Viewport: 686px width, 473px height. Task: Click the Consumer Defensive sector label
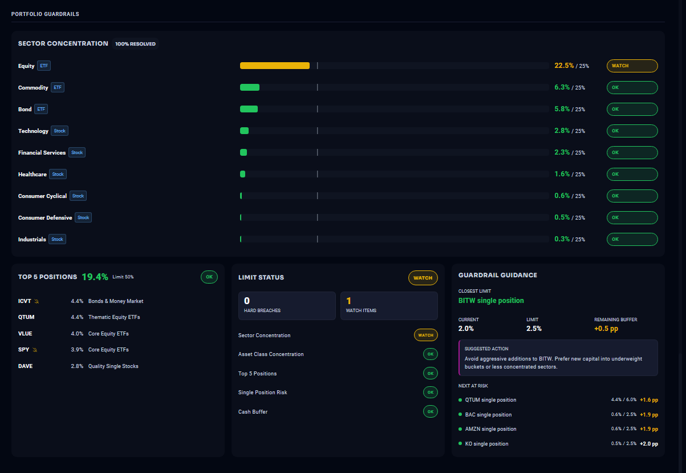tap(45, 218)
